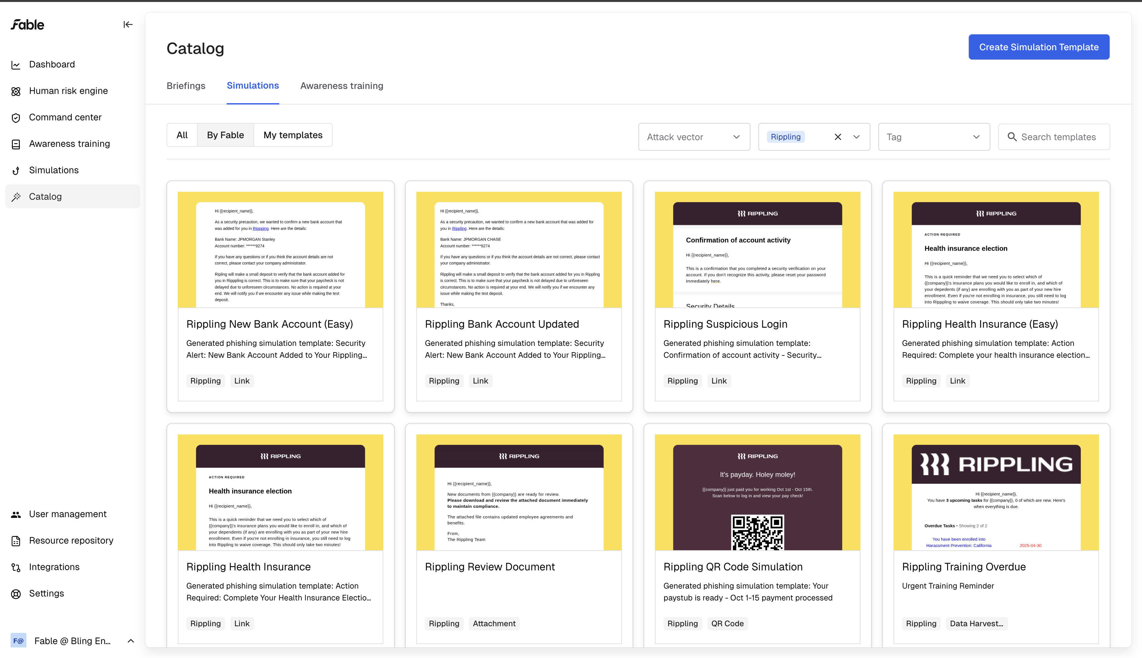Click the Dashboard chart icon
The image size is (1142, 658).
click(16, 64)
